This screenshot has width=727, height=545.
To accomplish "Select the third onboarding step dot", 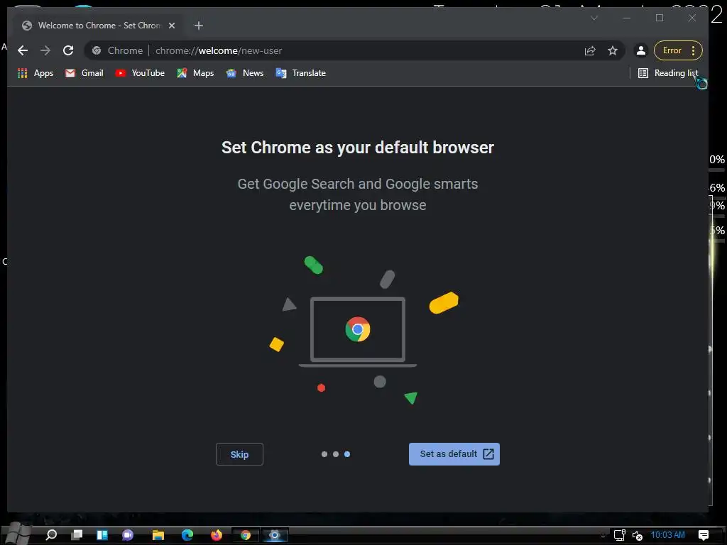I will click(347, 454).
